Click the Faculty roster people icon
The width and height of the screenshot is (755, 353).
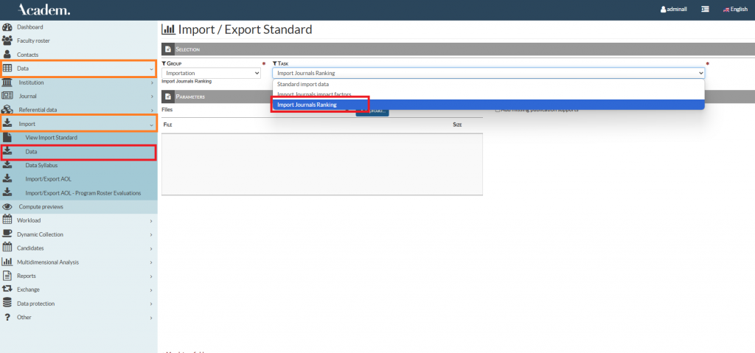pyautogui.click(x=7, y=41)
